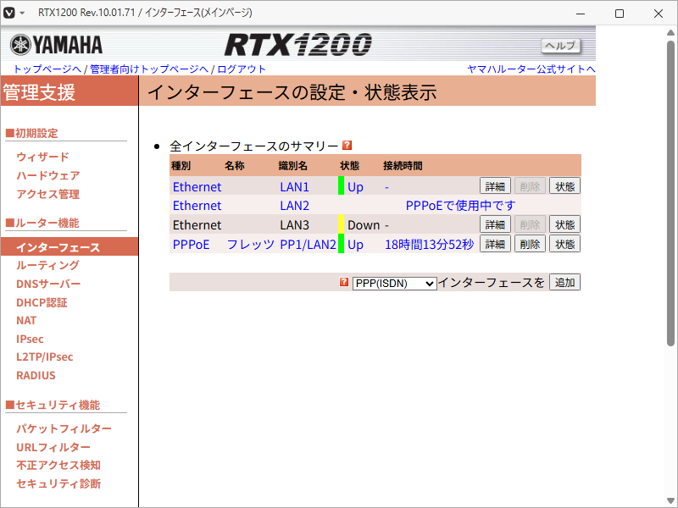Click the フレッツ name link
Screen dimensions: 678x508
pos(251,245)
